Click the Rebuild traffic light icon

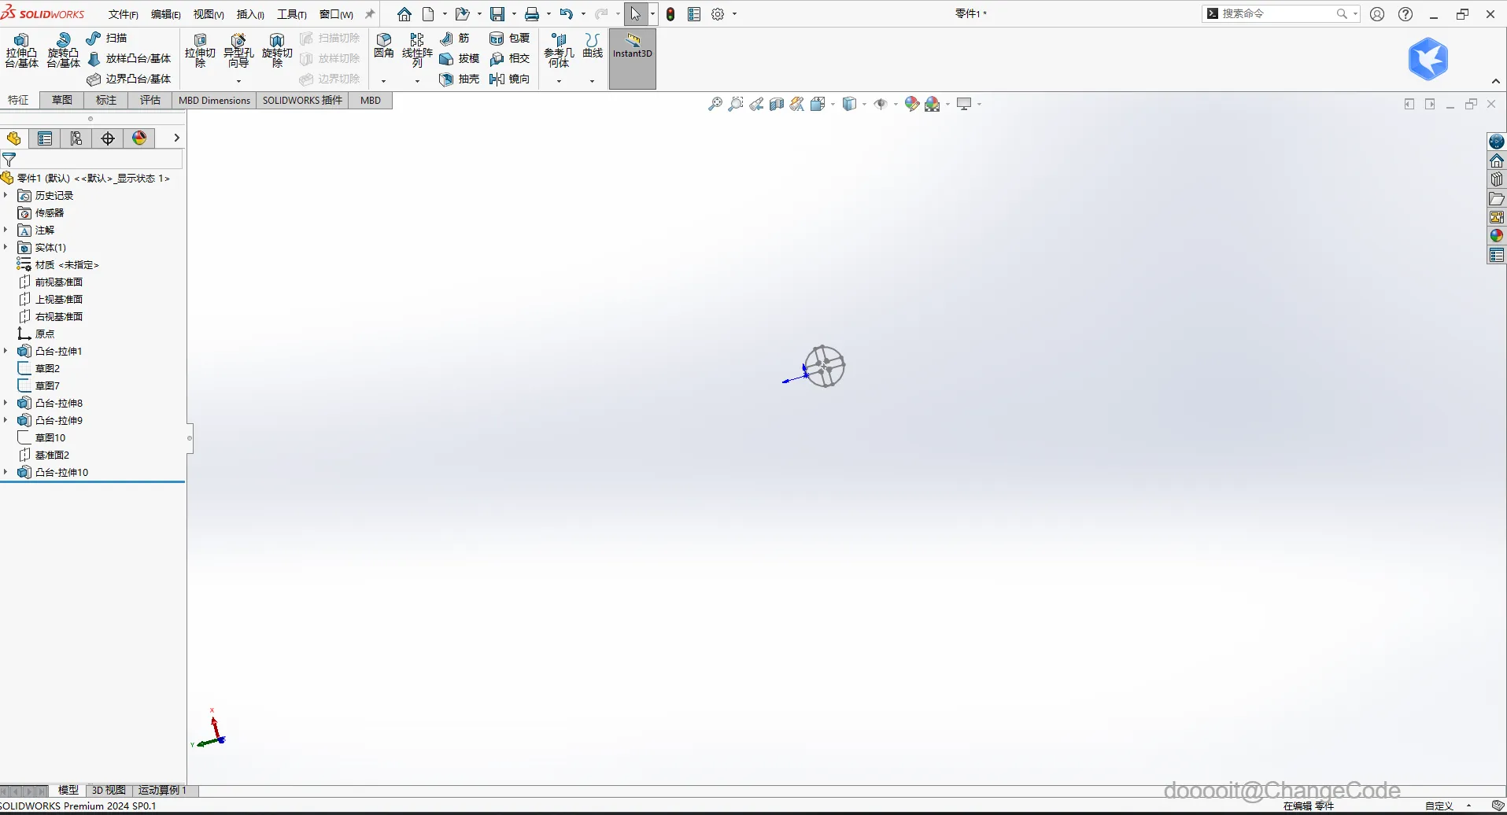[670, 14]
